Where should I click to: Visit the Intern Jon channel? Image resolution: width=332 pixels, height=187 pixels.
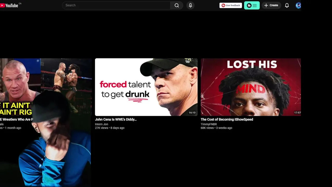click(101, 124)
